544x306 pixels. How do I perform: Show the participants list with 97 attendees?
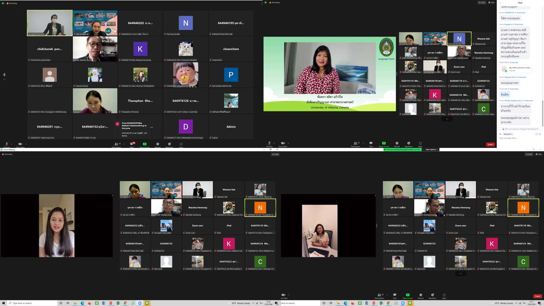pos(356,144)
